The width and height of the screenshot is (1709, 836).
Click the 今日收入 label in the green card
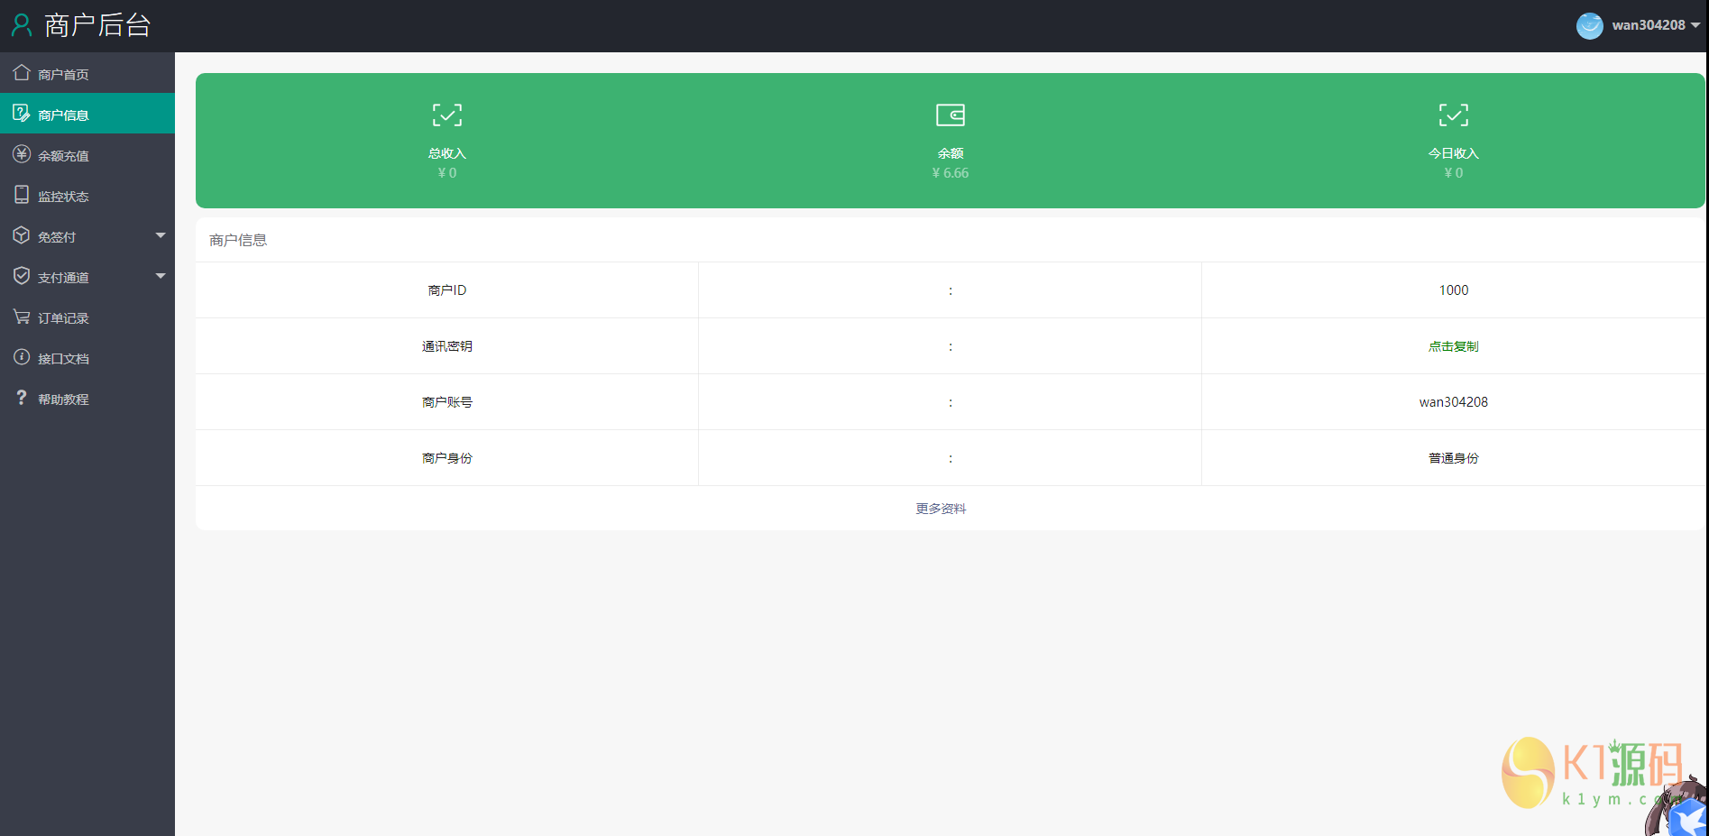[x=1453, y=153]
